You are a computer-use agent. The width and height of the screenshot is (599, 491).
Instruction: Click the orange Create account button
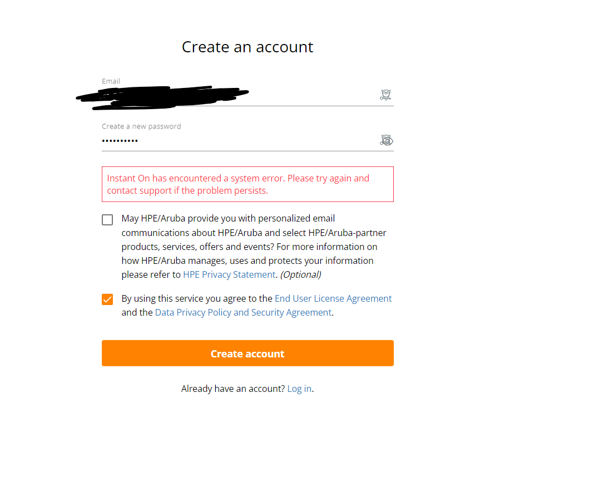click(x=247, y=353)
